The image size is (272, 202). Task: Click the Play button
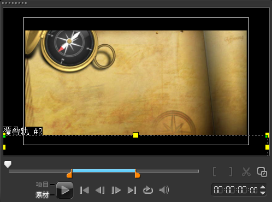coord(65,190)
